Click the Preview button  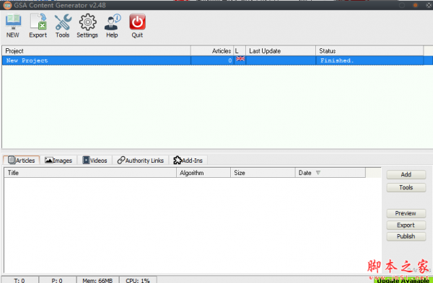(406, 213)
